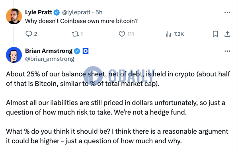Open Lyle Pratt's display name link
Image resolution: width=238 pixels, height=152 pixels.
point(39,12)
